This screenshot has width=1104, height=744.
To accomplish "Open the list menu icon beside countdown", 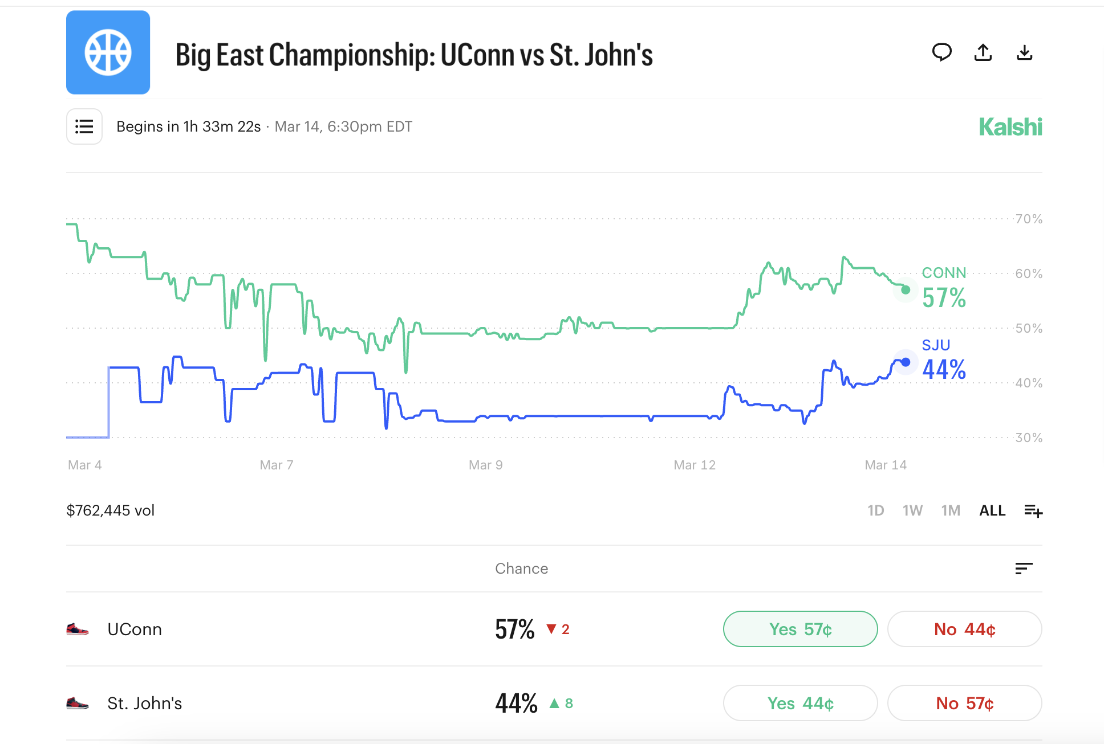I will point(84,126).
